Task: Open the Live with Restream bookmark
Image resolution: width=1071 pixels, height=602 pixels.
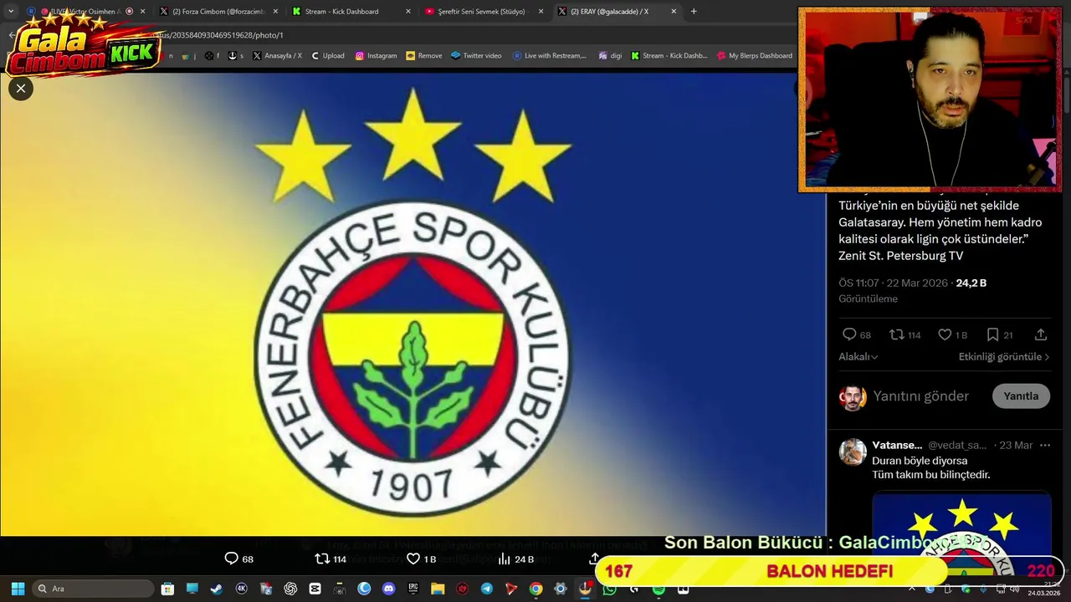Action: pos(550,55)
